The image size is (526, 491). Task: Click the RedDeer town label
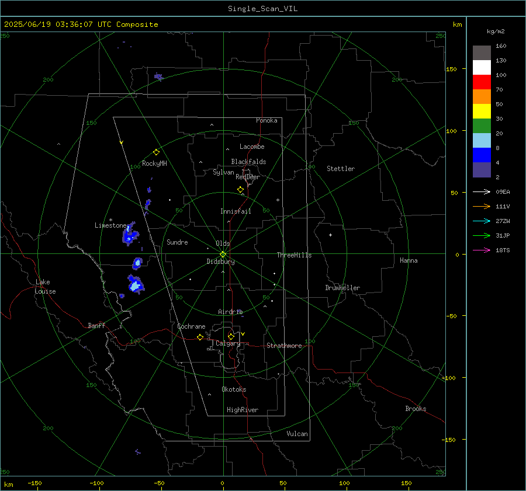pos(248,177)
